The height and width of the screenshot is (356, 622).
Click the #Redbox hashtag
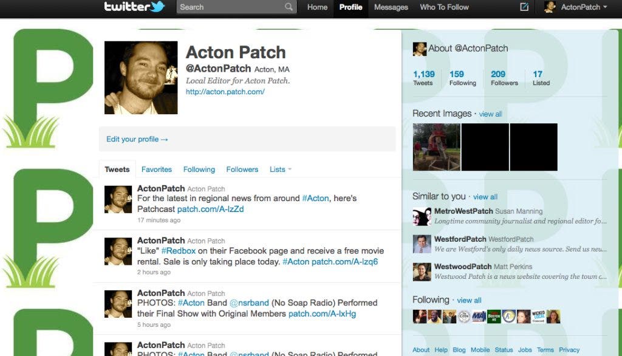179,251
